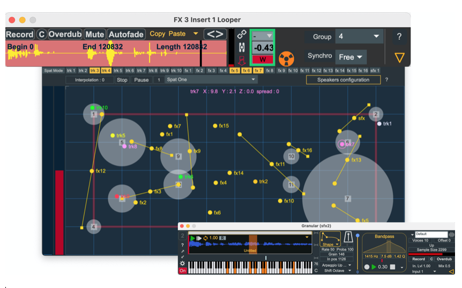Click the Pause button in spatializer
462x288 pixels.
141,80
